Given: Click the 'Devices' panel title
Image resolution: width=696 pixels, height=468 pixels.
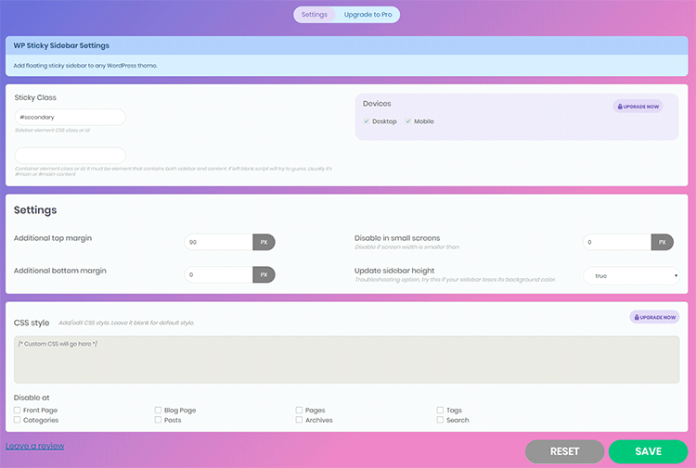Looking at the screenshot, I should tap(377, 104).
